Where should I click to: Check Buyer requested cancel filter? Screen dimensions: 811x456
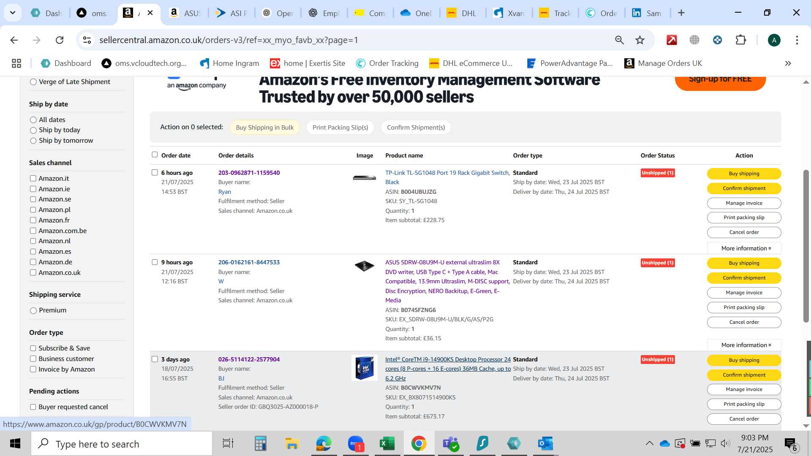point(33,407)
